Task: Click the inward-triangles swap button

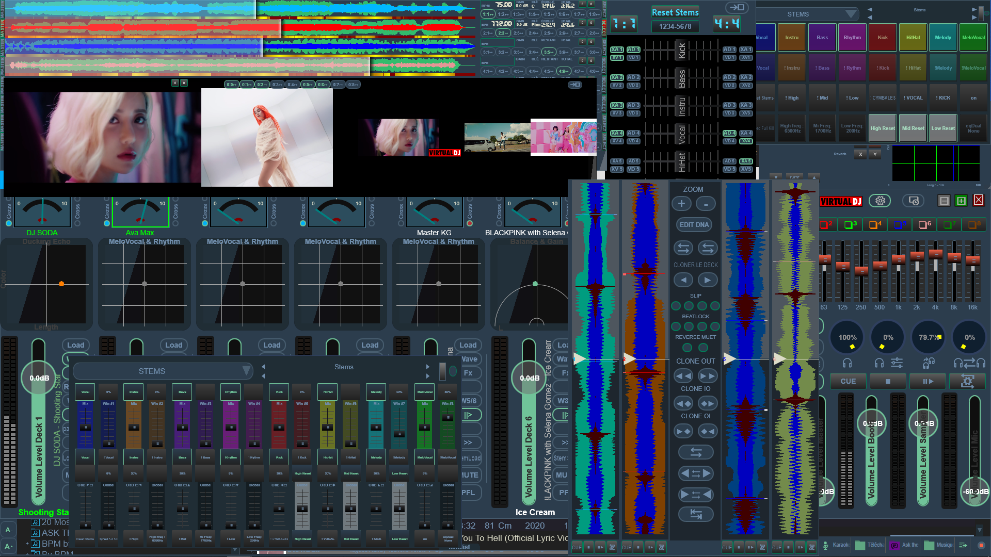Action: (696, 495)
